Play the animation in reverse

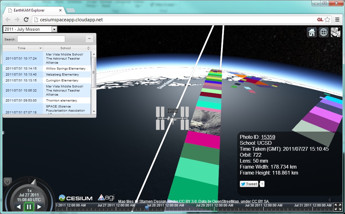[x=19, y=207]
